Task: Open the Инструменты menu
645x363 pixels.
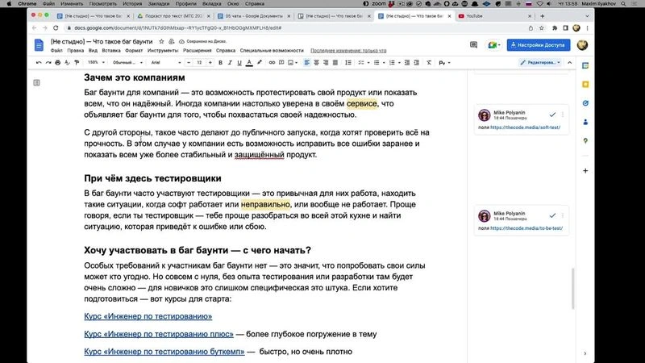Action: [163, 51]
